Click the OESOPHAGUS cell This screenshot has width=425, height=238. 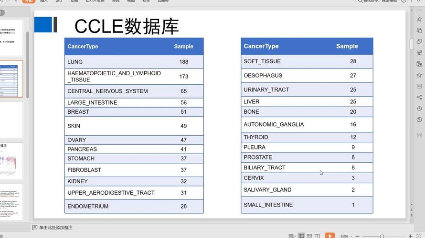263,75
